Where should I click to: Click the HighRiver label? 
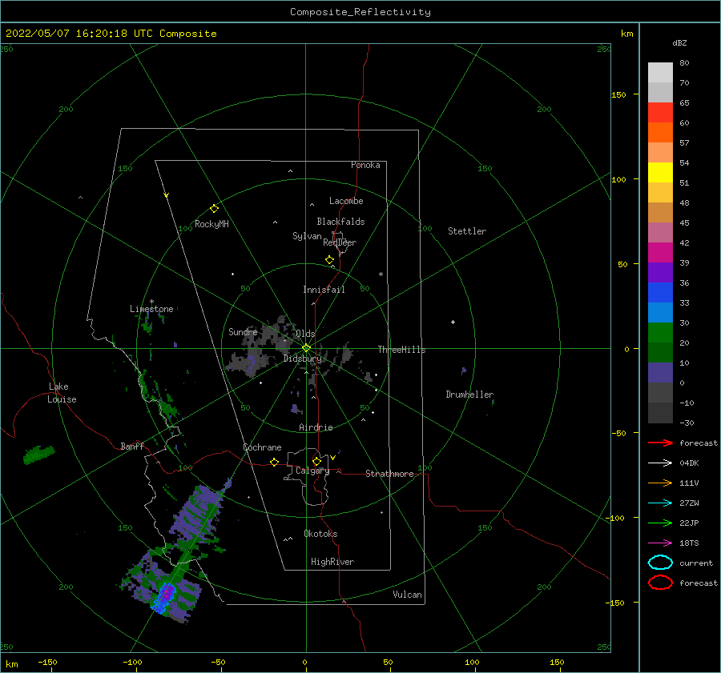332,562
